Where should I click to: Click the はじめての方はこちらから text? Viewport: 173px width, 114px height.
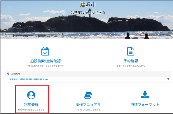tap(88, 110)
